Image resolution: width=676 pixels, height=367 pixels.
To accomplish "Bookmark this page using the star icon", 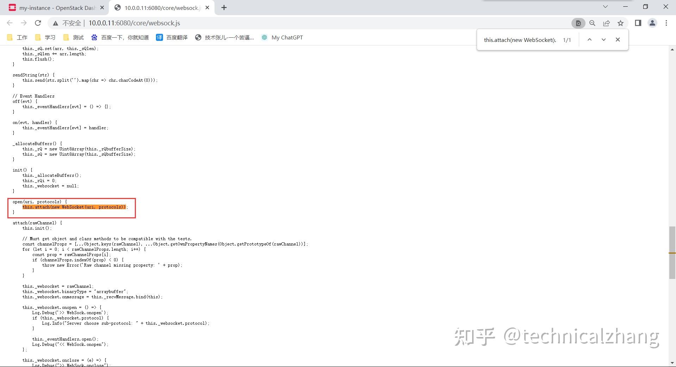I will point(620,23).
